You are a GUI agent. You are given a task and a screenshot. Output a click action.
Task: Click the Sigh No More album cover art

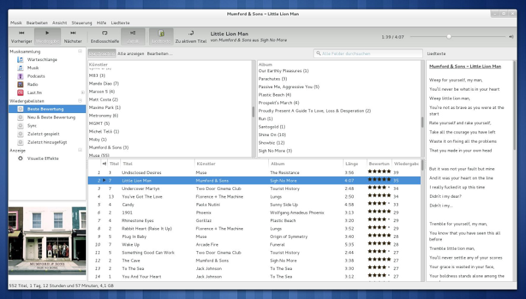pos(47,241)
